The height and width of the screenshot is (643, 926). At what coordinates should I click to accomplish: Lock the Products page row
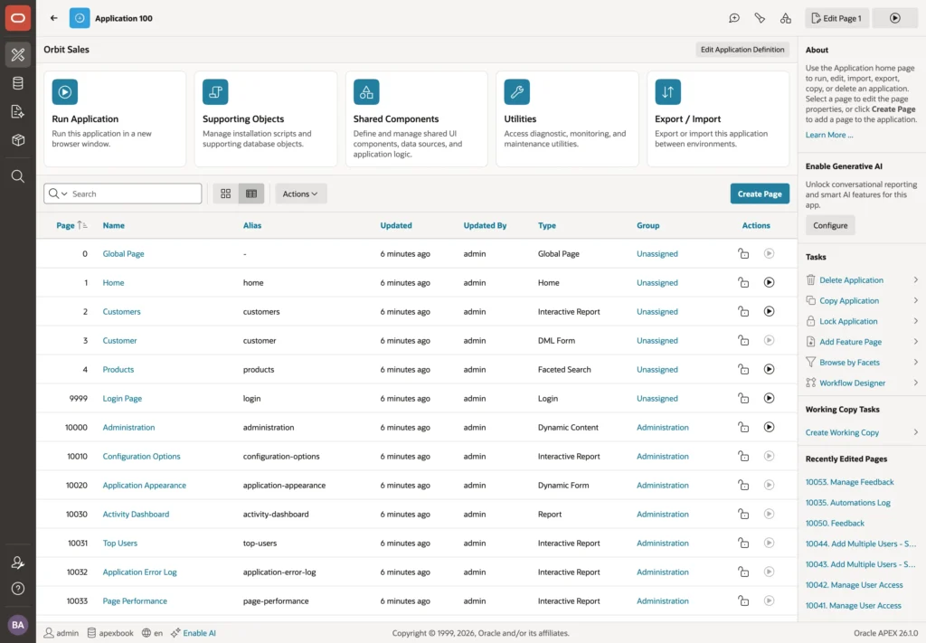click(743, 369)
